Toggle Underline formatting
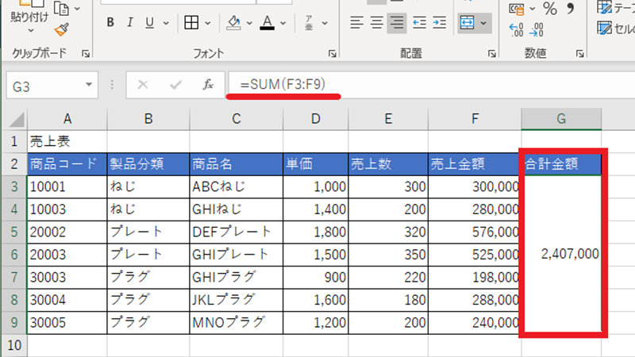 point(149,23)
